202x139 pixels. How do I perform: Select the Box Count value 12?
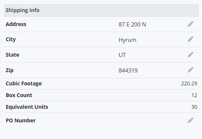[194, 95]
